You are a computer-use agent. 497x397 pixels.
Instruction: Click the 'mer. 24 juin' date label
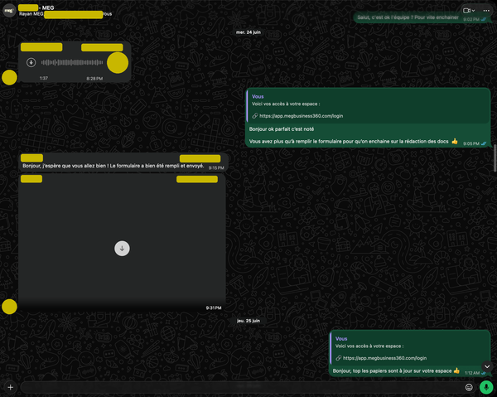pyautogui.click(x=248, y=32)
